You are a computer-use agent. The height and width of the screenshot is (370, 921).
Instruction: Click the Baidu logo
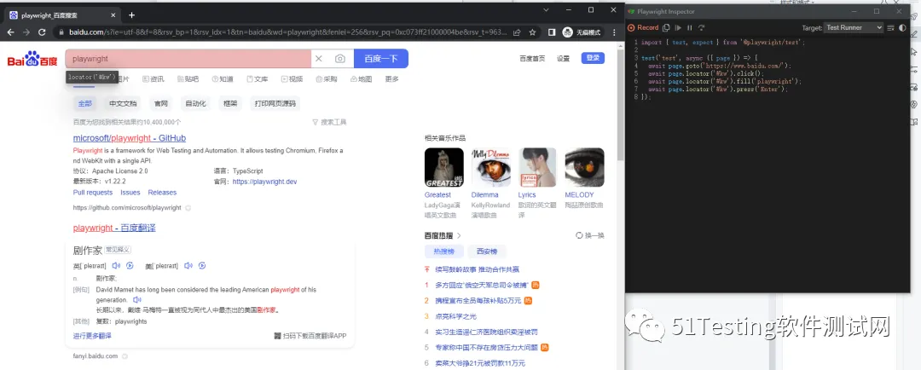tap(32, 60)
